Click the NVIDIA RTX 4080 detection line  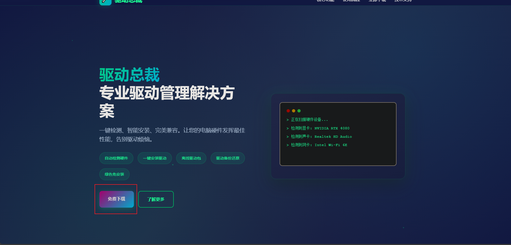pyautogui.click(x=318, y=128)
